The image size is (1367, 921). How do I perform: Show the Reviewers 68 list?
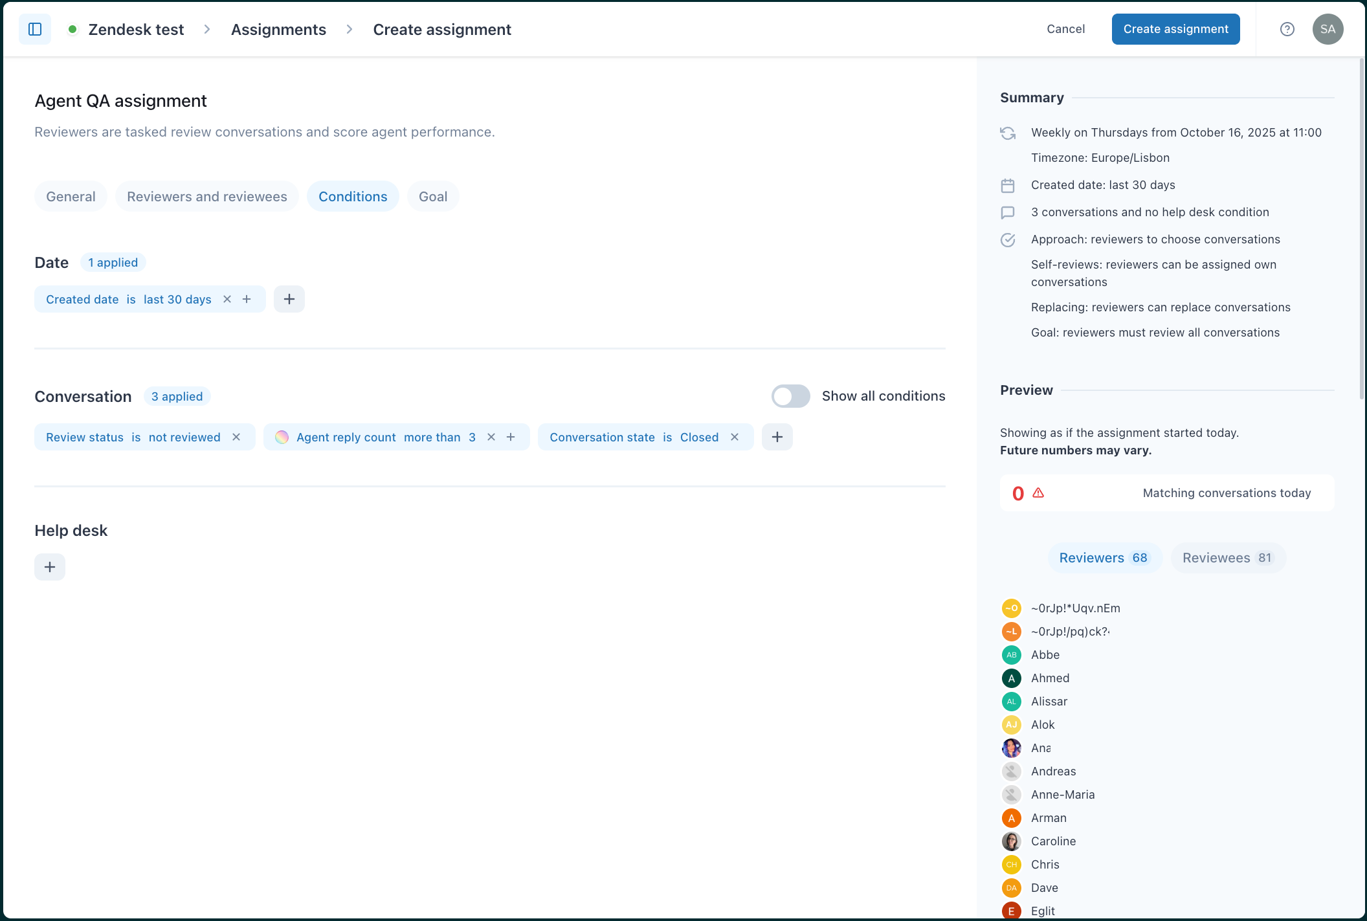tap(1105, 558)
